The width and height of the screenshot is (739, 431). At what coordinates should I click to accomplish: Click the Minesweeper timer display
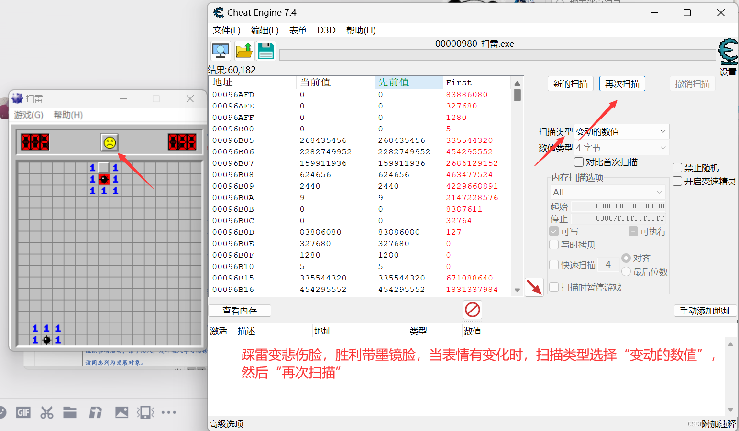(x=182, y=142)
